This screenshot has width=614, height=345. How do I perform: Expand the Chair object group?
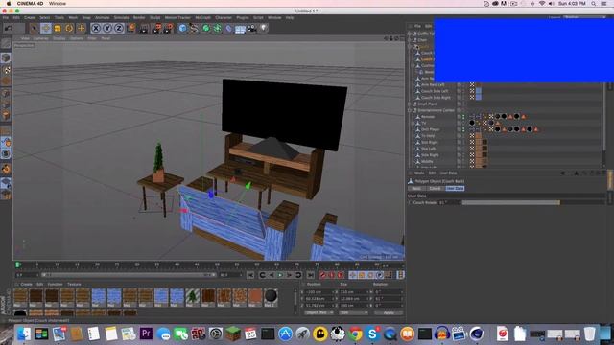pos(410,40)
